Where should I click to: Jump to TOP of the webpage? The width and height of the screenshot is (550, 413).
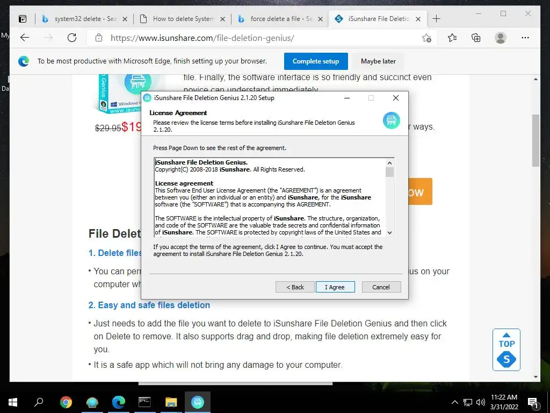pos(506,340)
